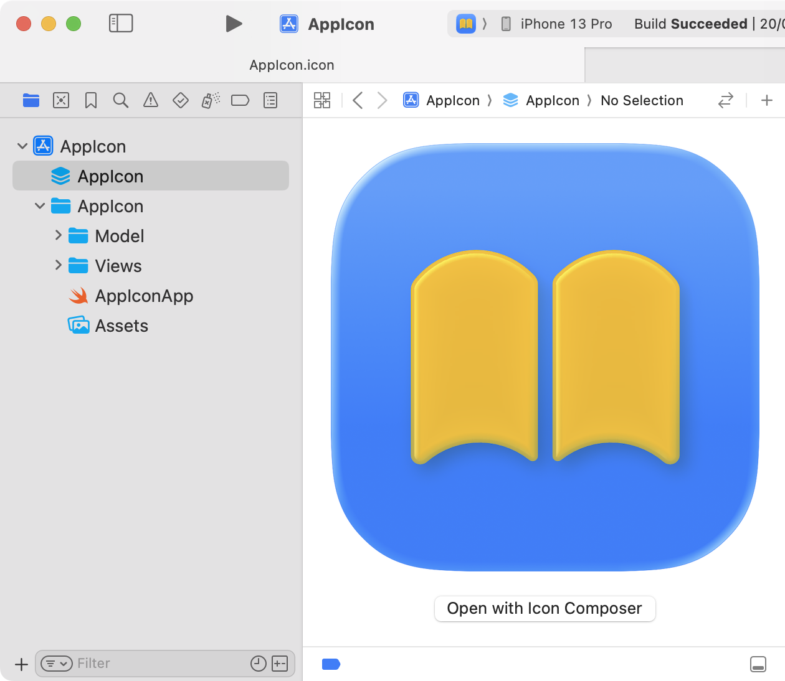Image resolution: width=785 pixels, height=681 pixels.
Task: Show the Issue navigator
Action: (150, 100)
